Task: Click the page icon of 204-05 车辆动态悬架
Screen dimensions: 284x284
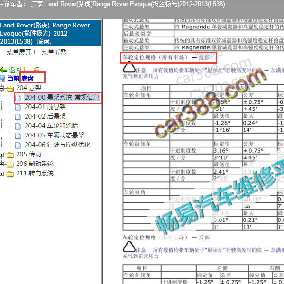Action: click(18, 136)
